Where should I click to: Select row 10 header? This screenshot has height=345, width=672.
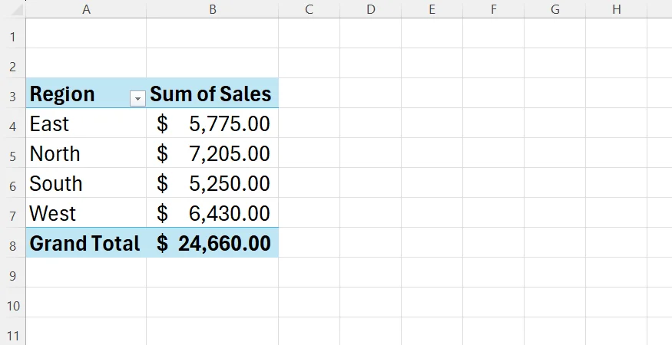[13, 302]
